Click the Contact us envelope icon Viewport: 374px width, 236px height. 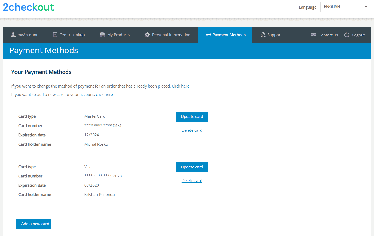(x=313, y=34)
